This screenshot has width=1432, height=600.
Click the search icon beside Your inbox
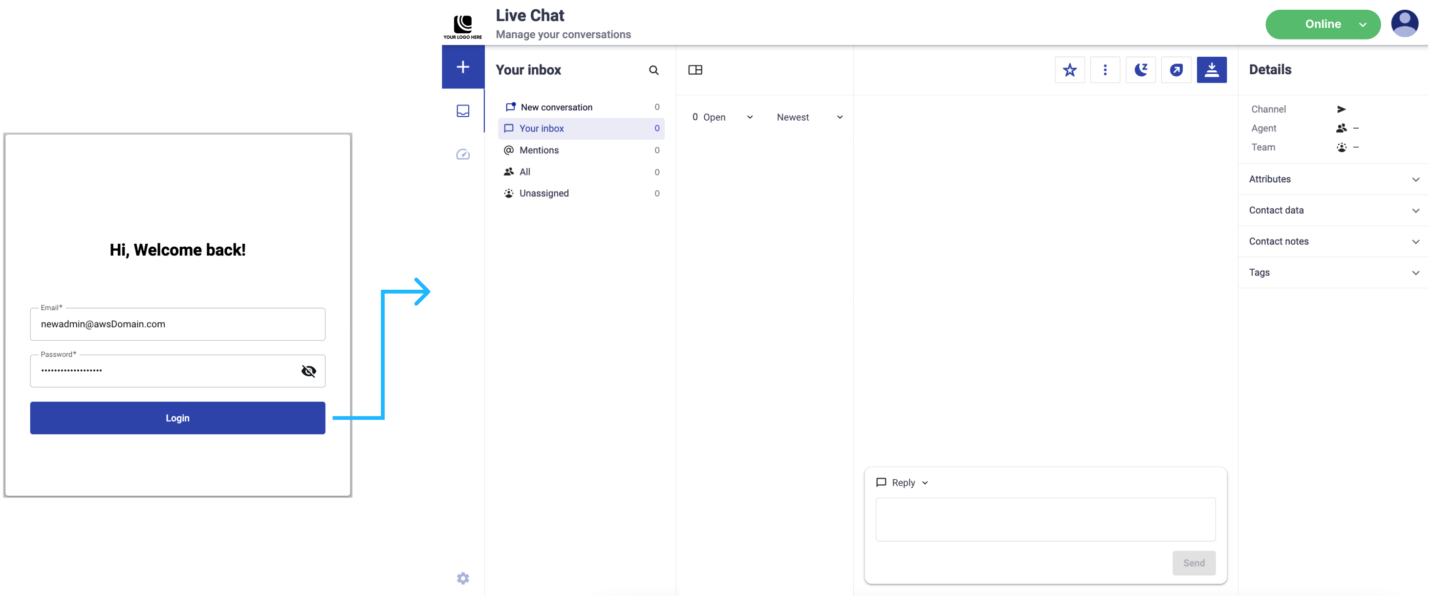655,70
